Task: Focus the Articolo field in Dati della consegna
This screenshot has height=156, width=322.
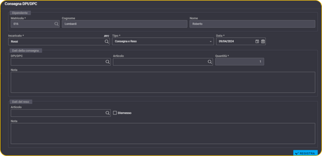Action: pos(163,62)
